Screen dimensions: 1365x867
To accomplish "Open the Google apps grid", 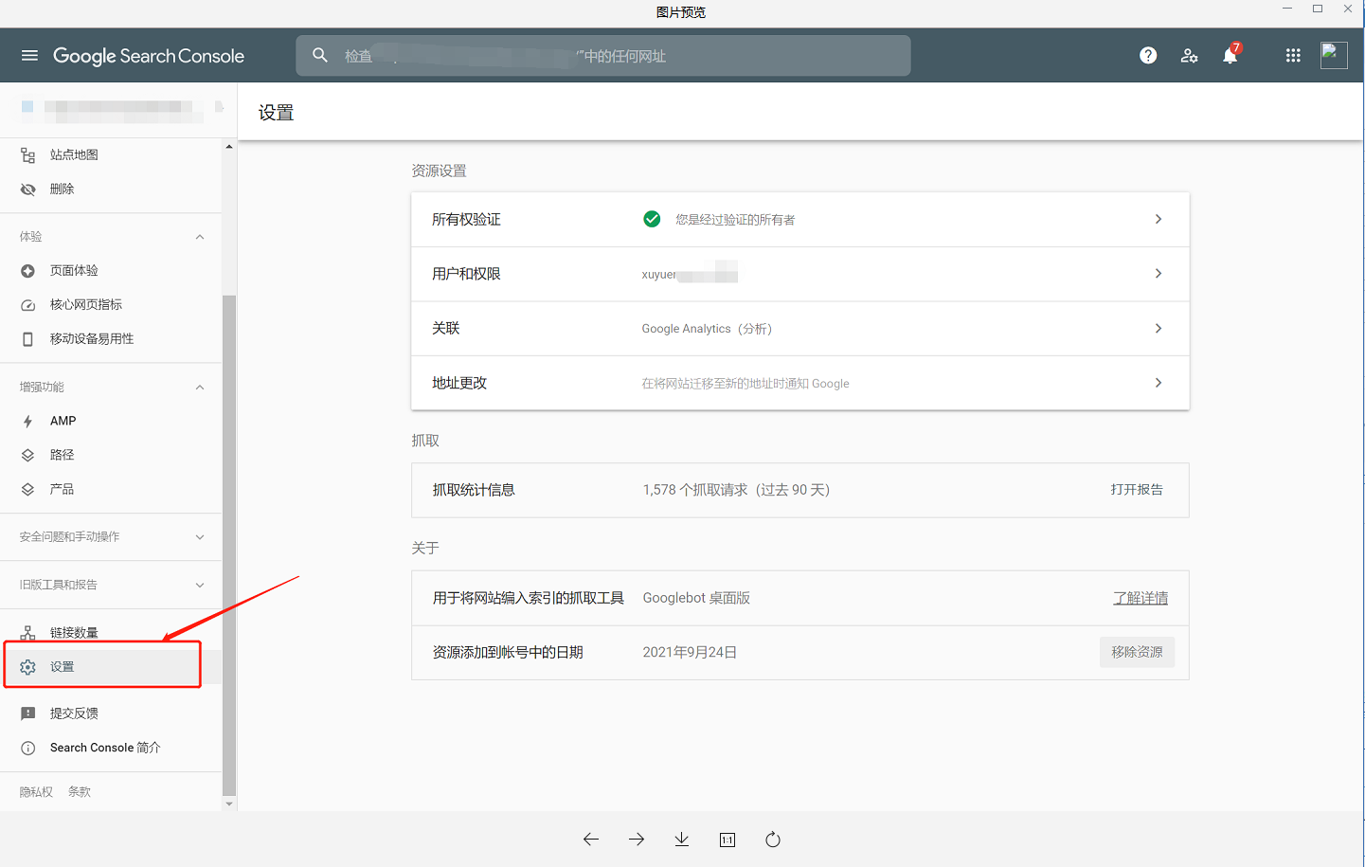I will point(1293,56).
